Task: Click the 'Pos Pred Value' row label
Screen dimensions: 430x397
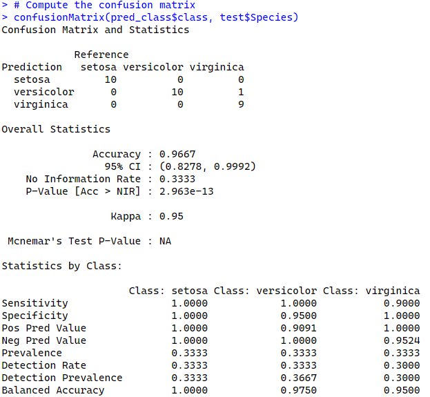Action: point(44,328)
